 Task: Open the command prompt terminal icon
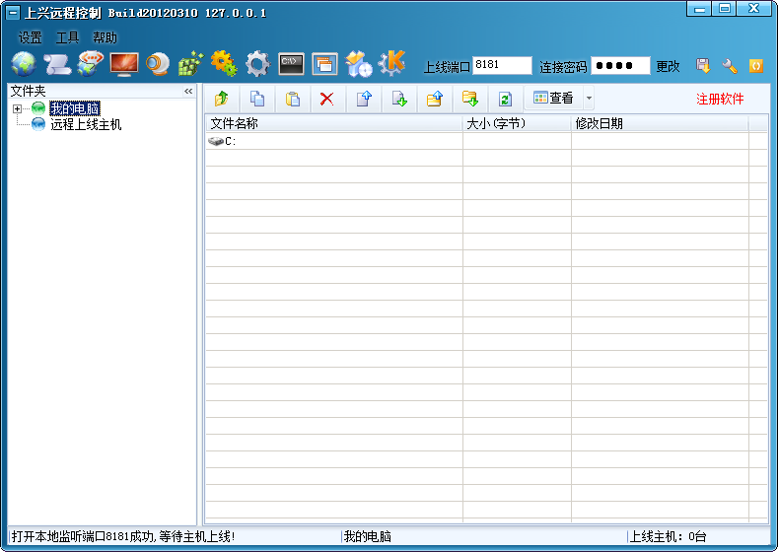tap(291, 65)
